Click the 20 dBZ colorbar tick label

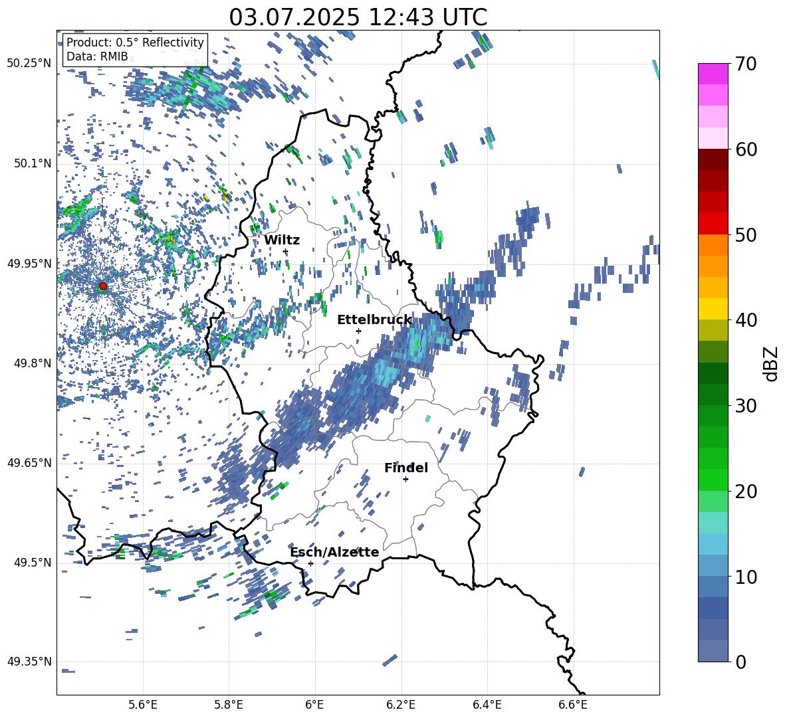(x=745, y=492)
